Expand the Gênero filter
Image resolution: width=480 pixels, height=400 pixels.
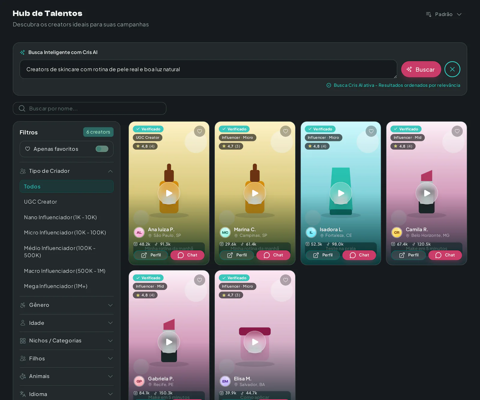click(67, 305)
